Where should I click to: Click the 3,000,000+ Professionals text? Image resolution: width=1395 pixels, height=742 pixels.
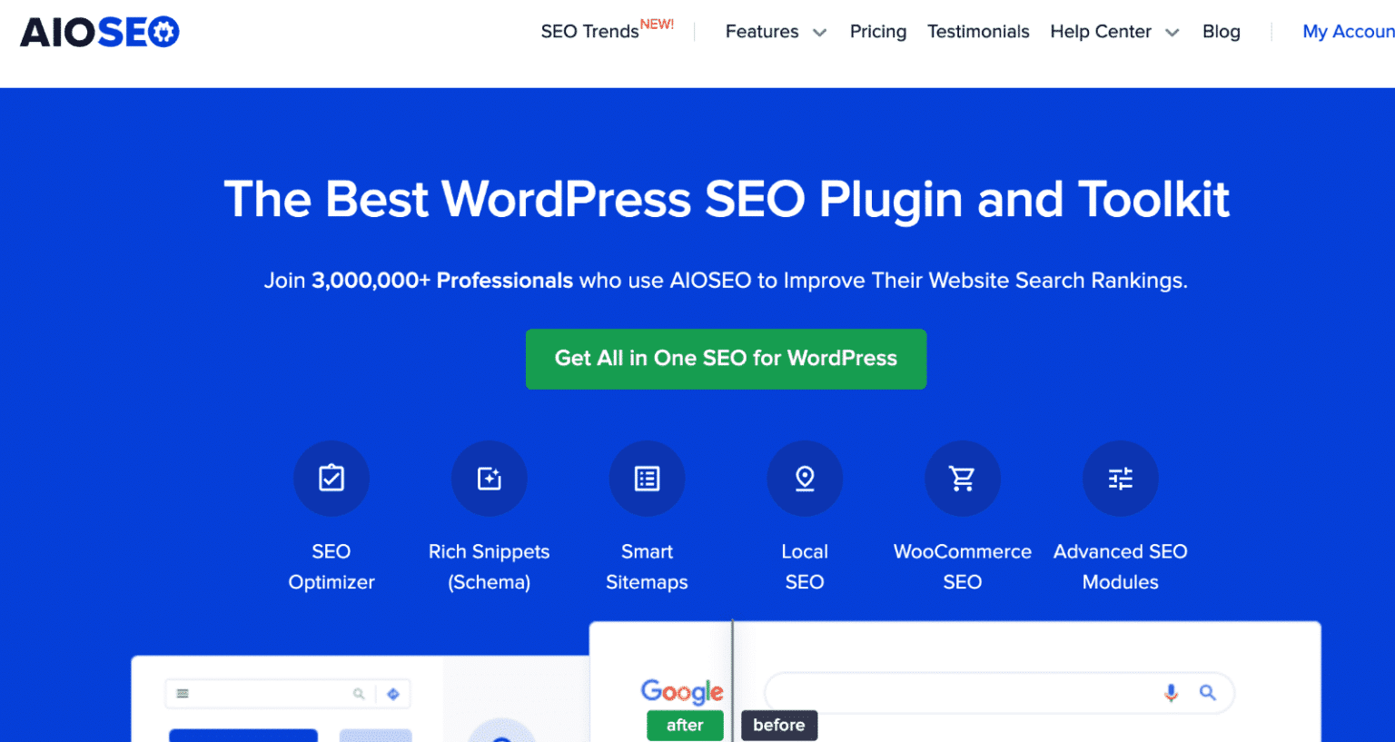[442, 281]
